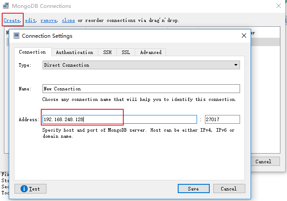Click the clone connection link
The width and height of the screenshot is (287, 201).
click(68, 20)
